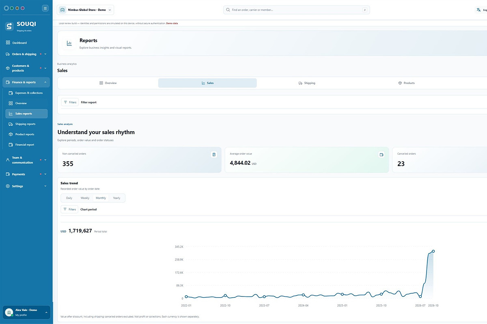Click the Orders & shipping truck icon

[x=8, y=54]
